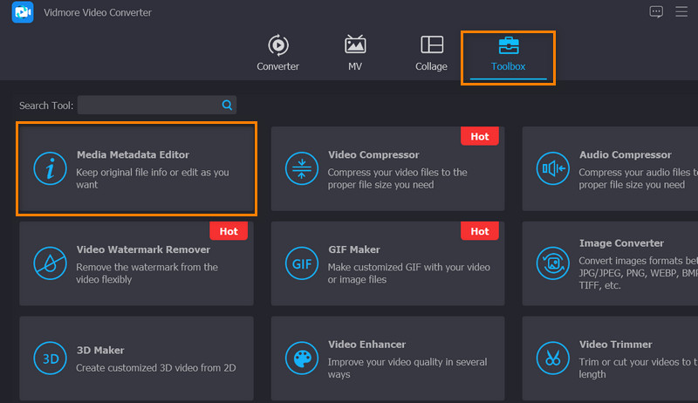The image size is (698, 403).
Task: Switch to the MV tab
Action: (x=355, y=53)
